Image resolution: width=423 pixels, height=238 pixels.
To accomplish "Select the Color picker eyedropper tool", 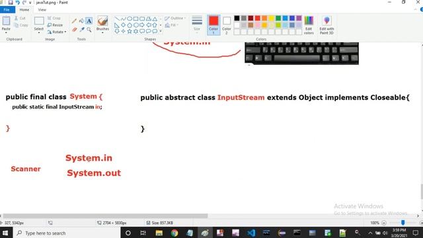I will tap(82, 29).
